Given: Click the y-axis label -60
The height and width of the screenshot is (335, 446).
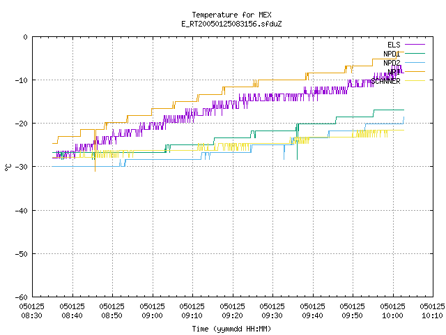Looking at the screenshot, I should [22, 297].
